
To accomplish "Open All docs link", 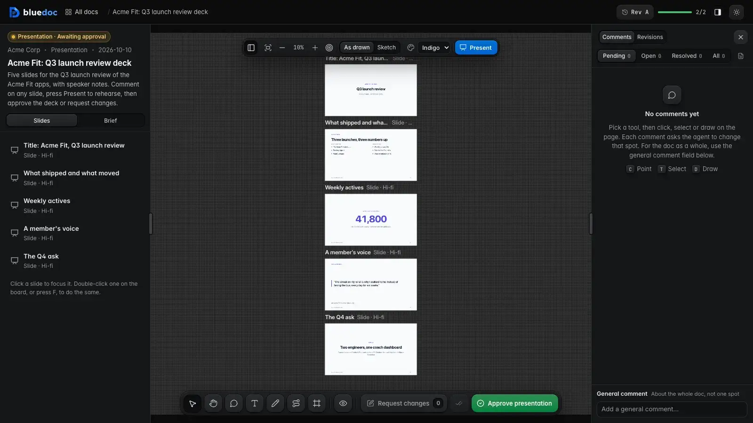I will coord(82,12).
